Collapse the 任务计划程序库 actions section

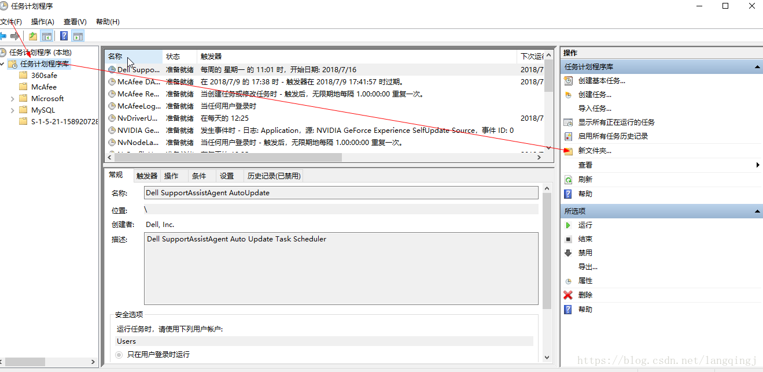click(x=757, y=67)
